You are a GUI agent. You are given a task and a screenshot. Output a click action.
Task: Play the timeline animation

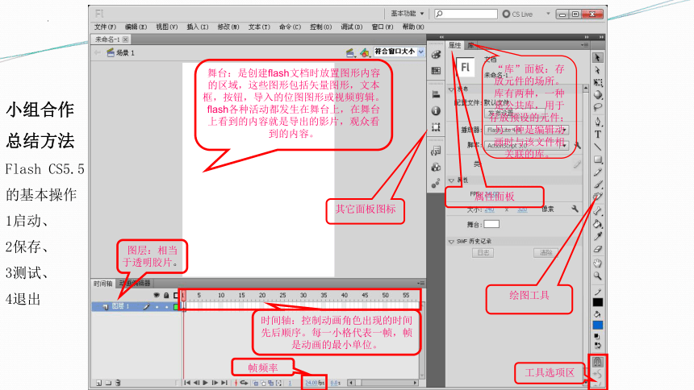(205, 383)
